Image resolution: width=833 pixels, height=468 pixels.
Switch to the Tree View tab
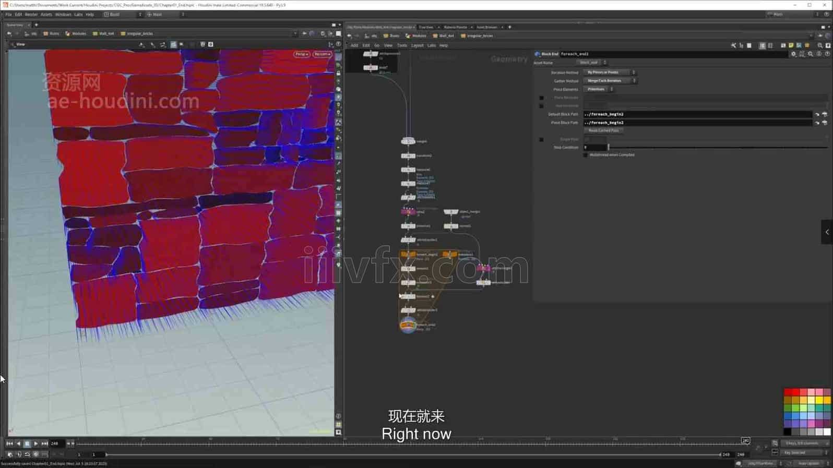click(426, 27)
